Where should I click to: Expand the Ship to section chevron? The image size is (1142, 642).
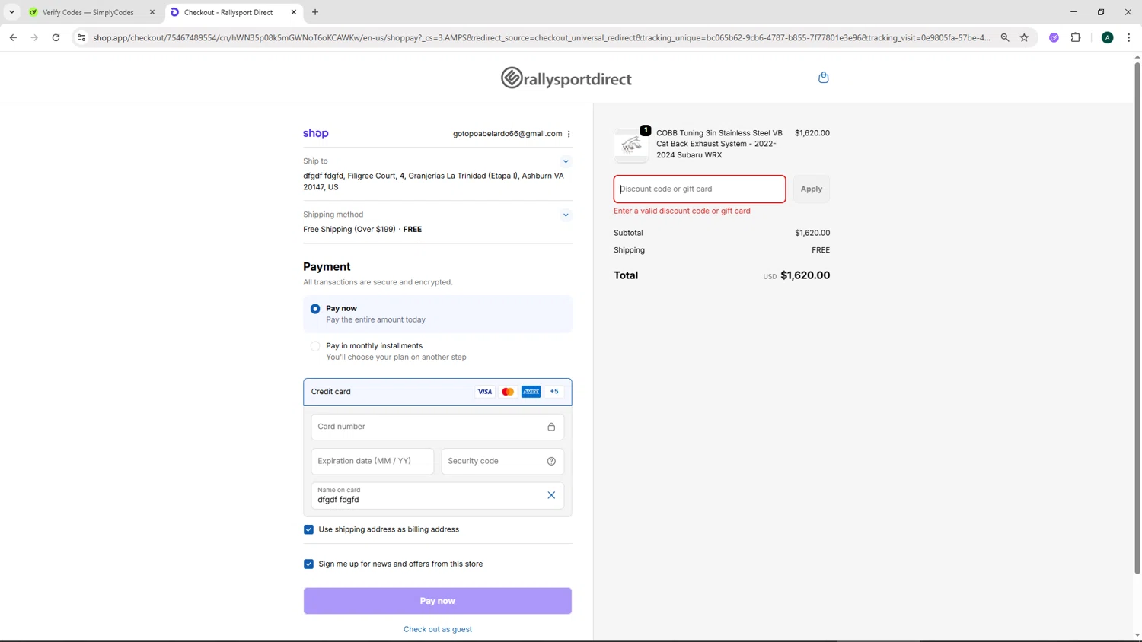(566, 161)
